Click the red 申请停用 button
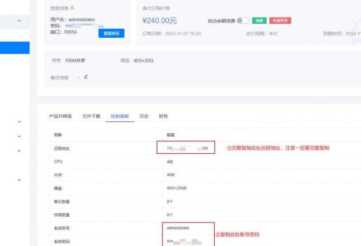The width and height of the screenshot is (361, 246). [x=280, y=20]
